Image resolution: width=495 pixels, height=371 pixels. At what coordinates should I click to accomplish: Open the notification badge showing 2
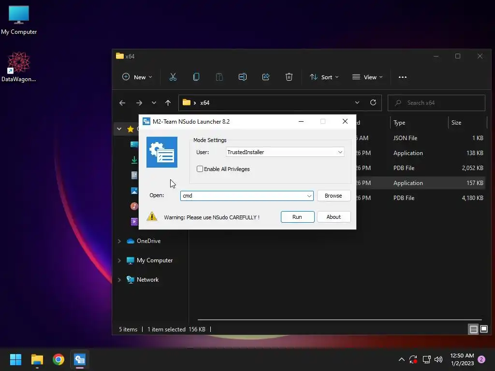tap(481, 359)
